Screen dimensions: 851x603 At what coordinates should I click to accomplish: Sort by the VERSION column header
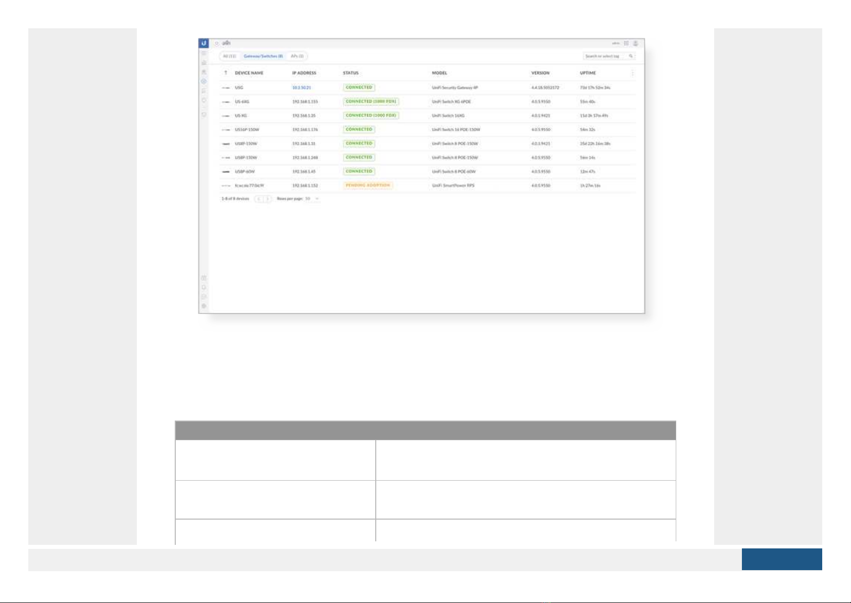(x=540, y=73)
